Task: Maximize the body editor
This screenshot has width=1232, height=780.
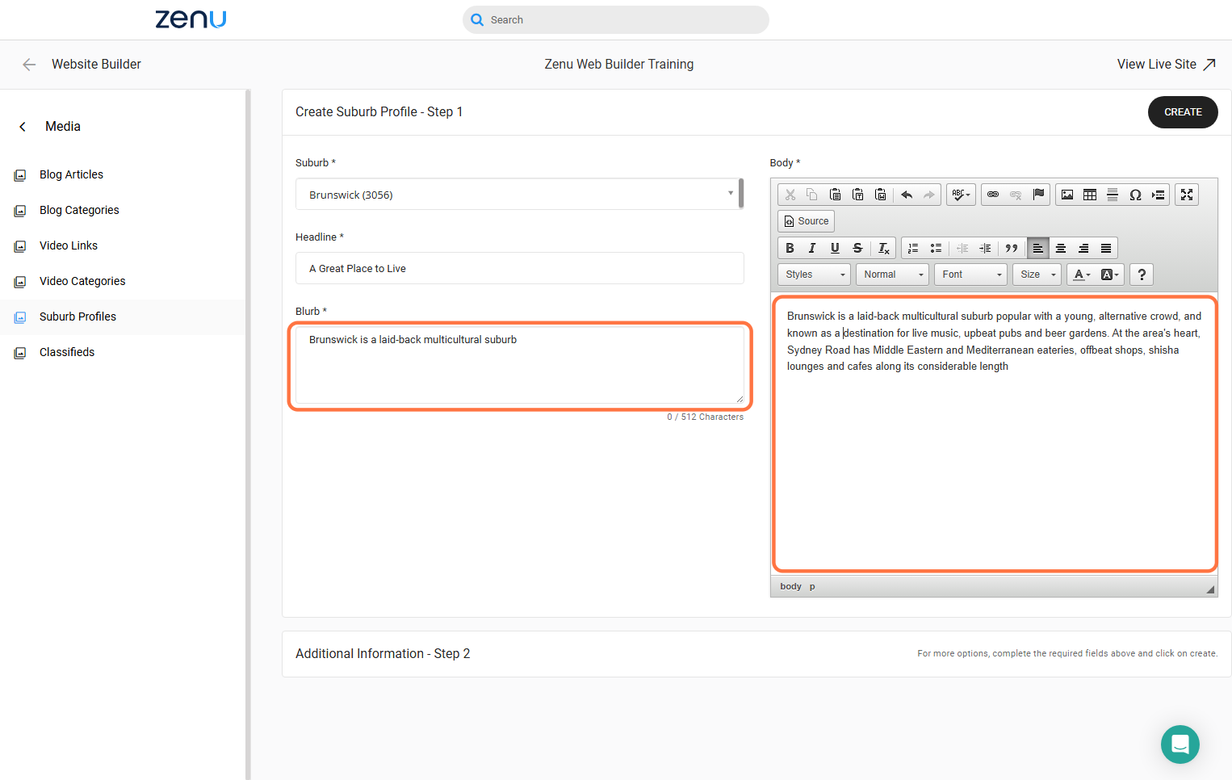Action: point(1187,195)
